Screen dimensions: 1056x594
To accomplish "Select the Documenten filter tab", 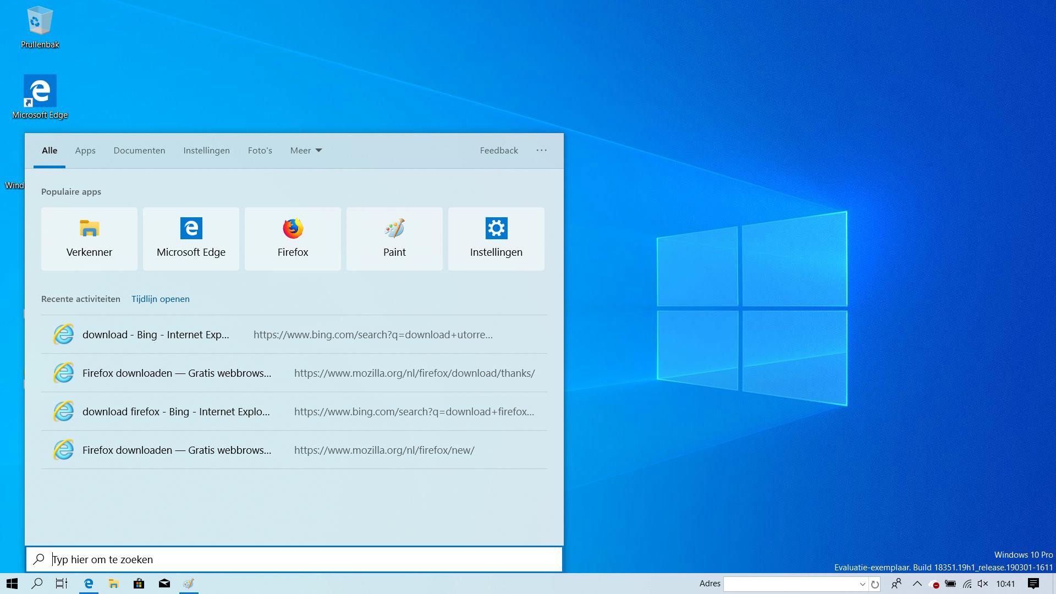I will coord(139,150).
